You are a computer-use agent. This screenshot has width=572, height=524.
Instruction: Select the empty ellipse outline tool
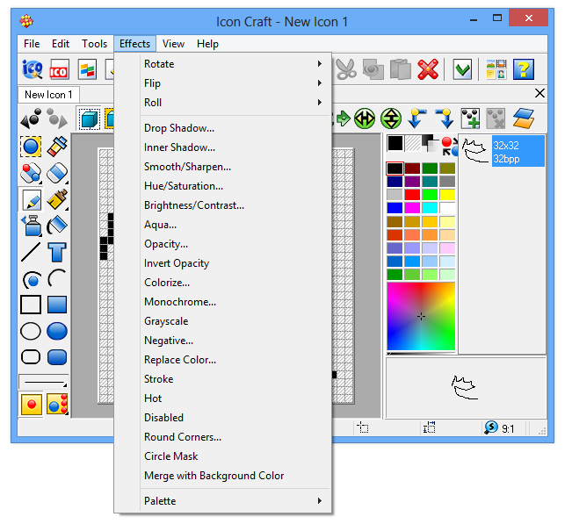31,331
